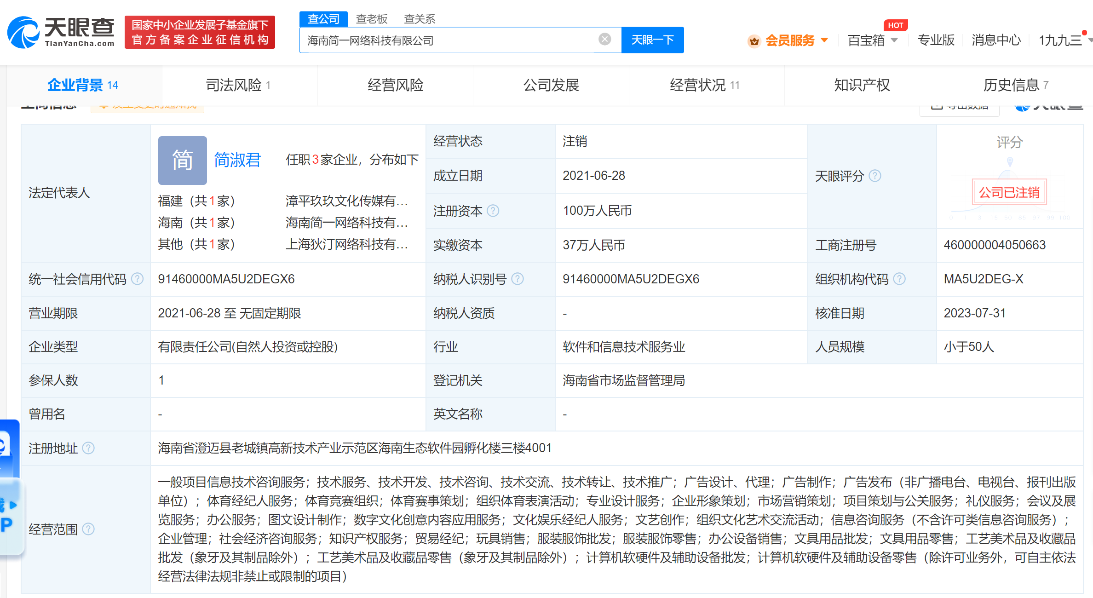Open the help icon next to 天眼评分
This screenshot has height=598, width=1093.
tap(876, 176)
